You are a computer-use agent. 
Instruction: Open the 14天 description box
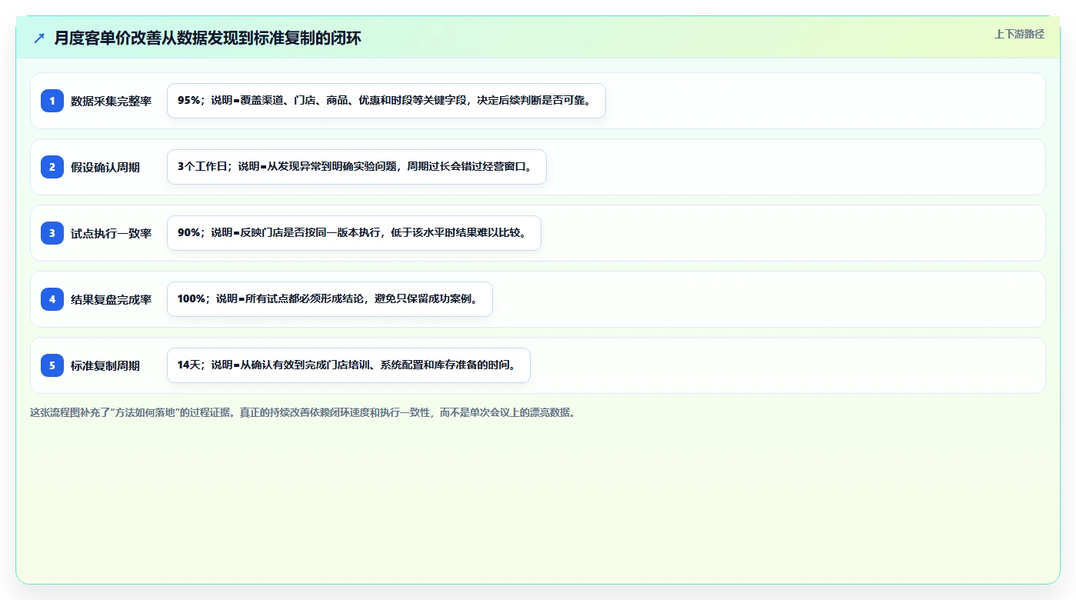point(348,365)
